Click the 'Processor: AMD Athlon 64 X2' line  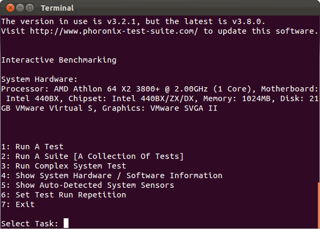(159, 89)
